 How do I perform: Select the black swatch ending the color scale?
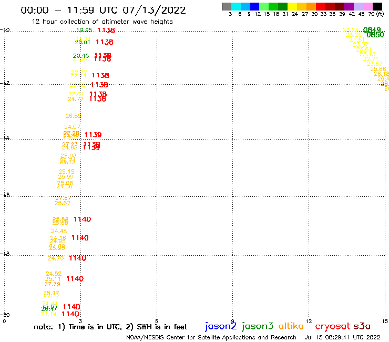(x=377, y=6)
